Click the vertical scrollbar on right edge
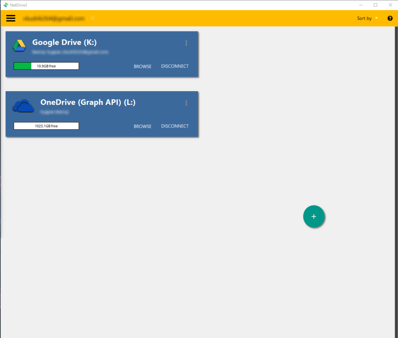This screenshot has height=338, width=398. pos(396,155)
